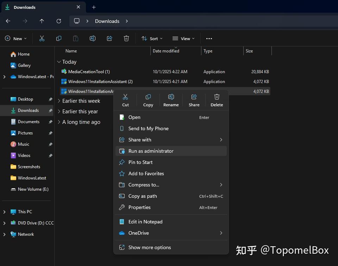Image resolution: width=338 pixels, height=266 pixels.
Task: Open a new tab with the plus button
Action: pyautogui.click(x=94, y=7)
